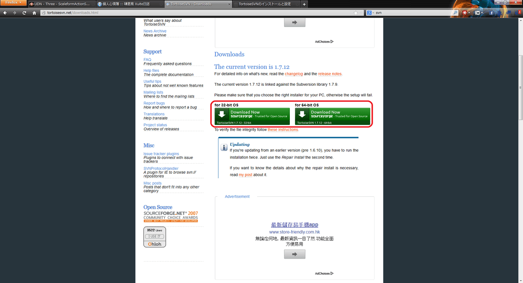Open the Report bugs link
This screenshot has height=283, width=523.
[154, 103]
